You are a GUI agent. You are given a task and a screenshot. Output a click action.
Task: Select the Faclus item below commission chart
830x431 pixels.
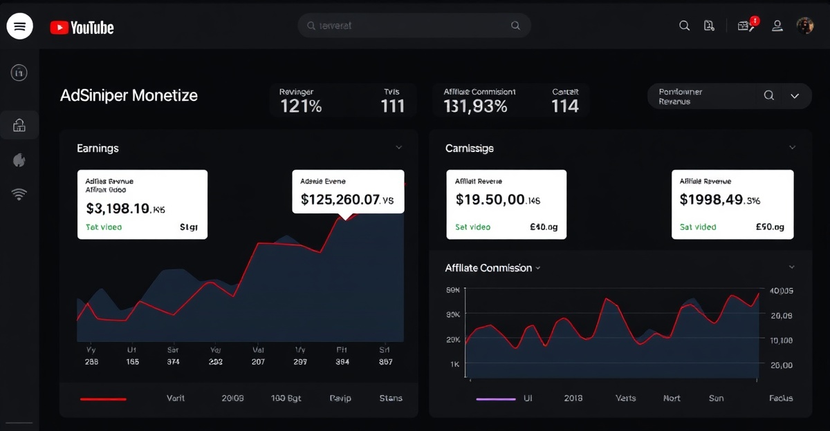(780, 399)
